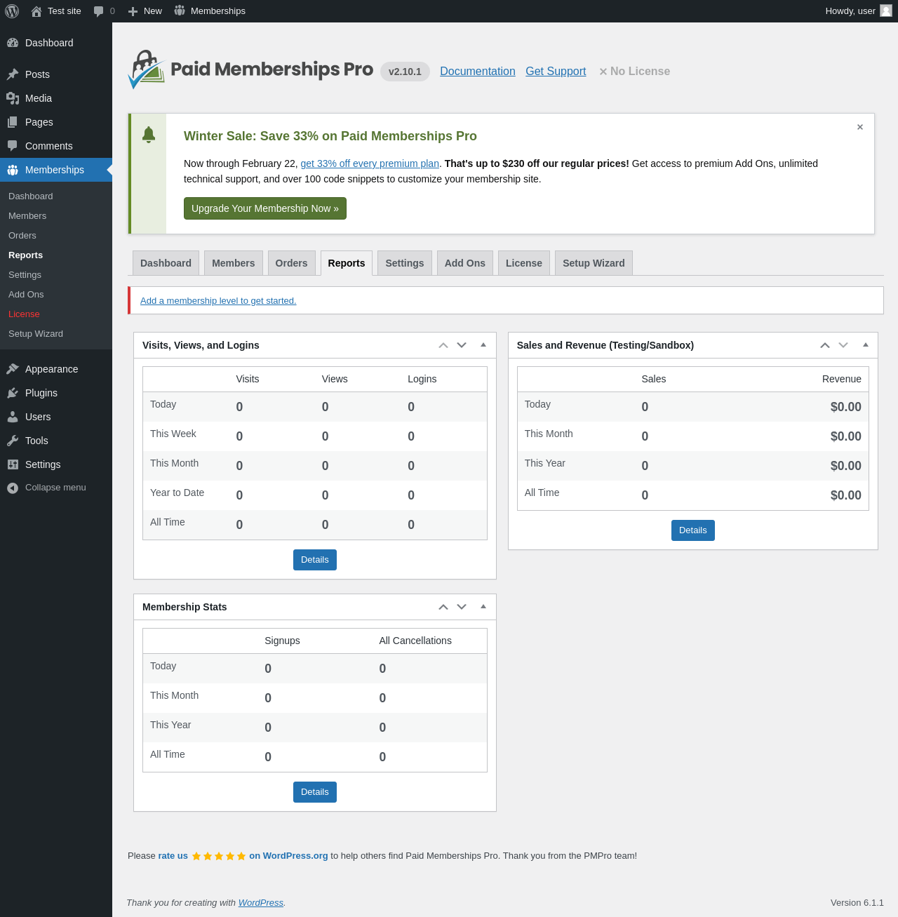Move Visits, Views, and Logins panel down
This screenshot has width=898, height=917.
click(462, 345)
